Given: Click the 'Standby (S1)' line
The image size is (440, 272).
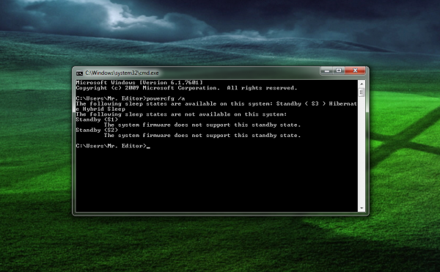Looking at the screenshot, I should [x=97, y=120].
